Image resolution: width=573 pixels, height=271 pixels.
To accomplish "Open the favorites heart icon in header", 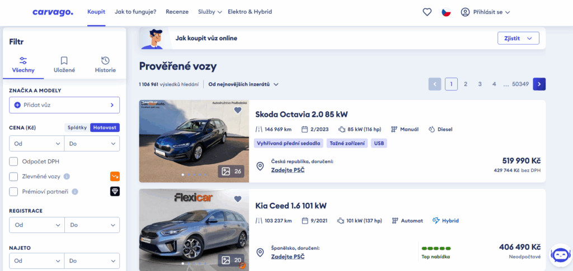I will tap(427, 12).
